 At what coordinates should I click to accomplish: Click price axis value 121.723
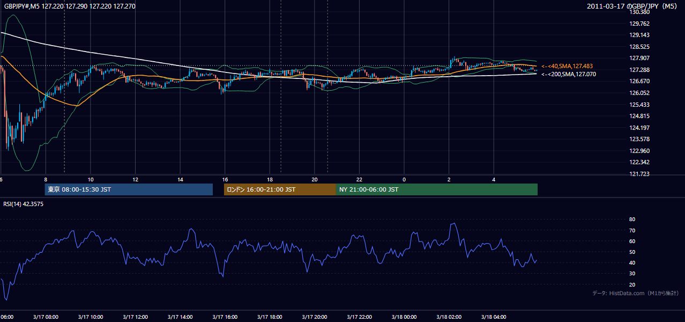639,174
